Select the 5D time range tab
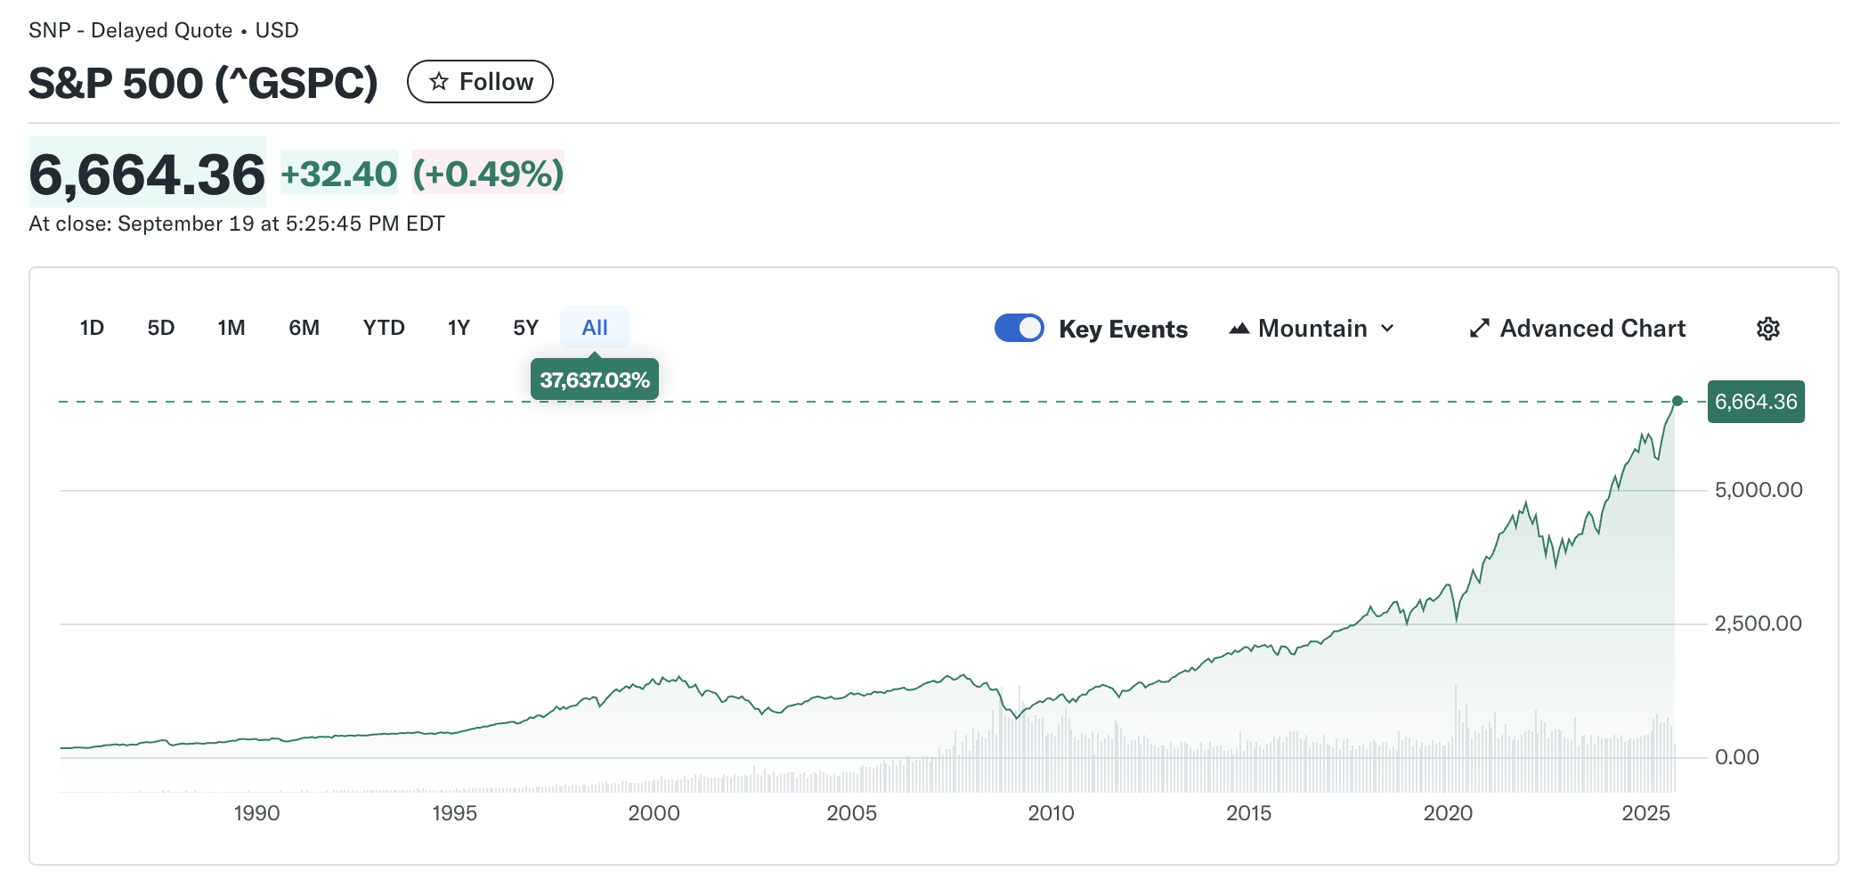 click(x=161, y=328)
